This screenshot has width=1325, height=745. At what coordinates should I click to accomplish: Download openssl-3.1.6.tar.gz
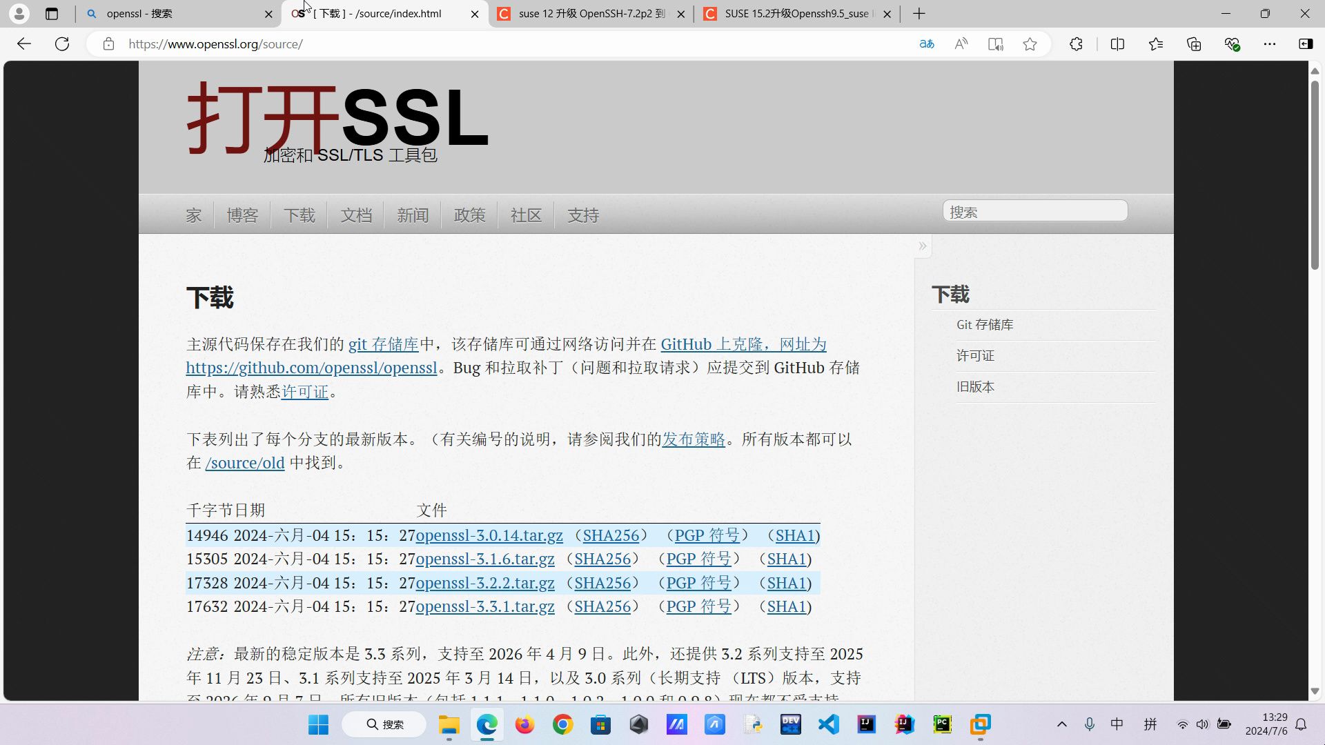(485, 559)
